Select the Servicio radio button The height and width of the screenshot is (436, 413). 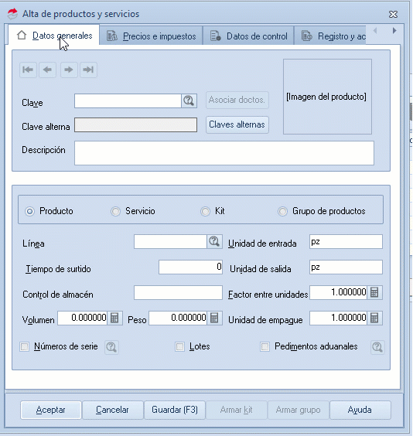[115, 211]
